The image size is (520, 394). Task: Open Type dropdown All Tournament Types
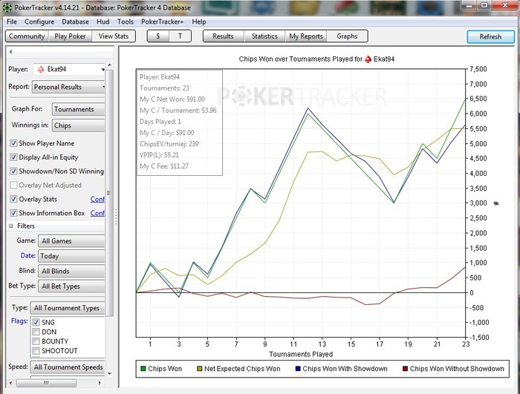[x=68, y=308]
